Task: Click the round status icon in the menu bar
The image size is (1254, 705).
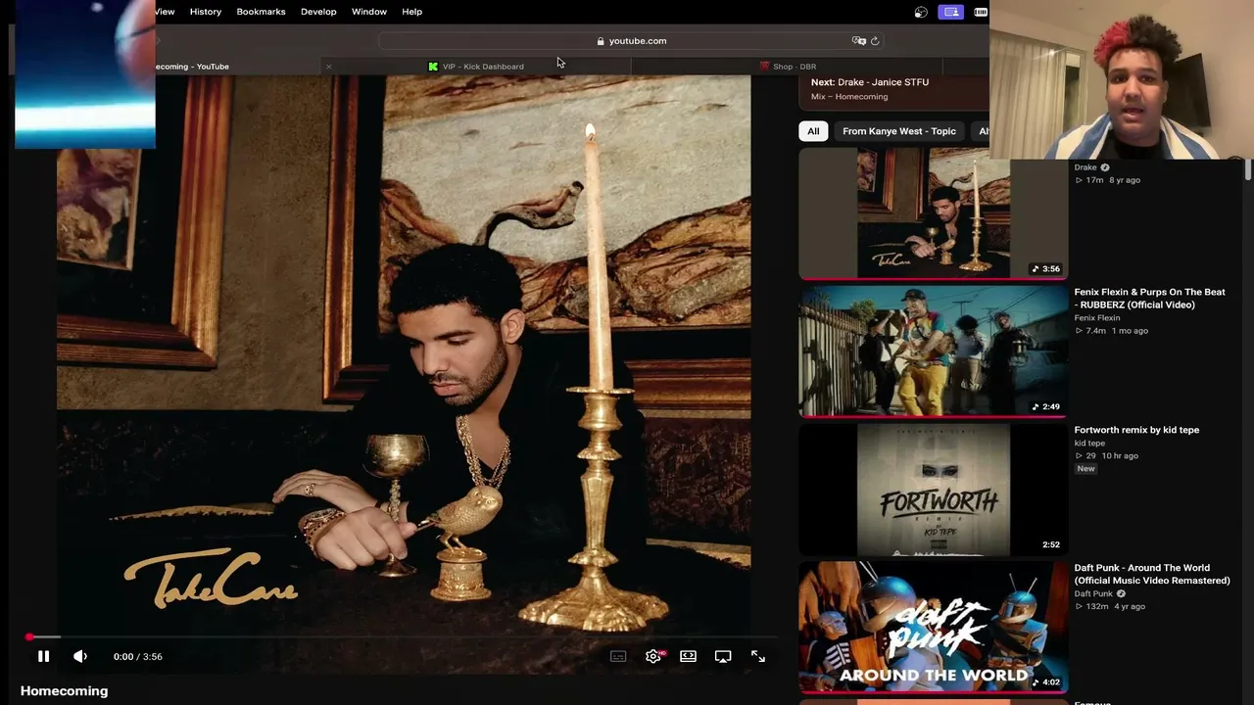Action: [921, 12]
